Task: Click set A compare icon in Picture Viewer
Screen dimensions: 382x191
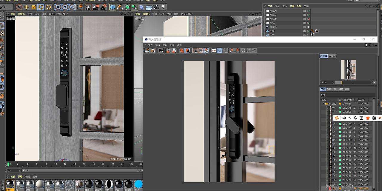Action: click(232, 51)
